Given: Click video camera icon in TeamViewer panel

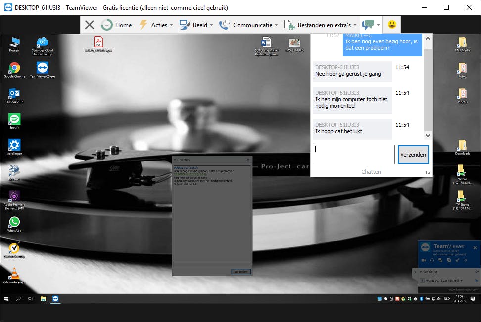Looking at the screenshot, I should pyautogui.click(x=424, y=260).
